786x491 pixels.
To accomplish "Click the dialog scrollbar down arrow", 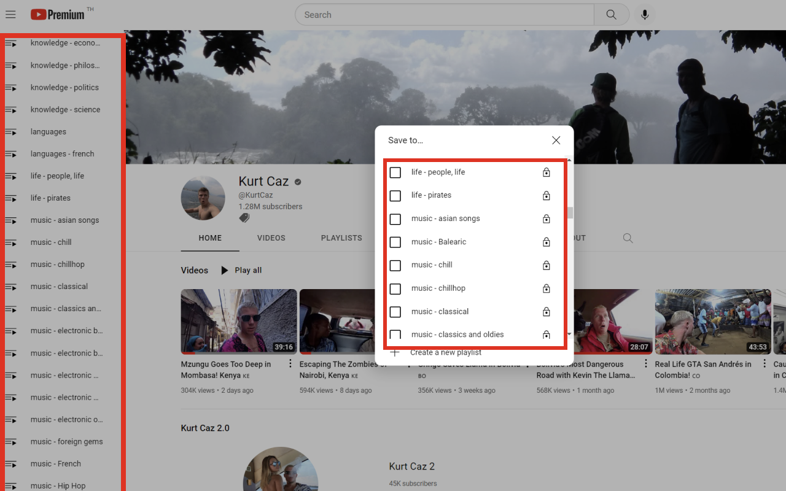I will point(570,334).
